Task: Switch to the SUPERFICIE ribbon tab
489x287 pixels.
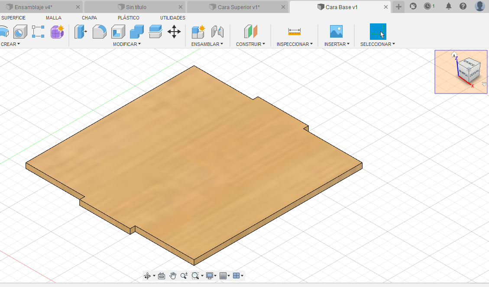Action: [x=13, y=18]
